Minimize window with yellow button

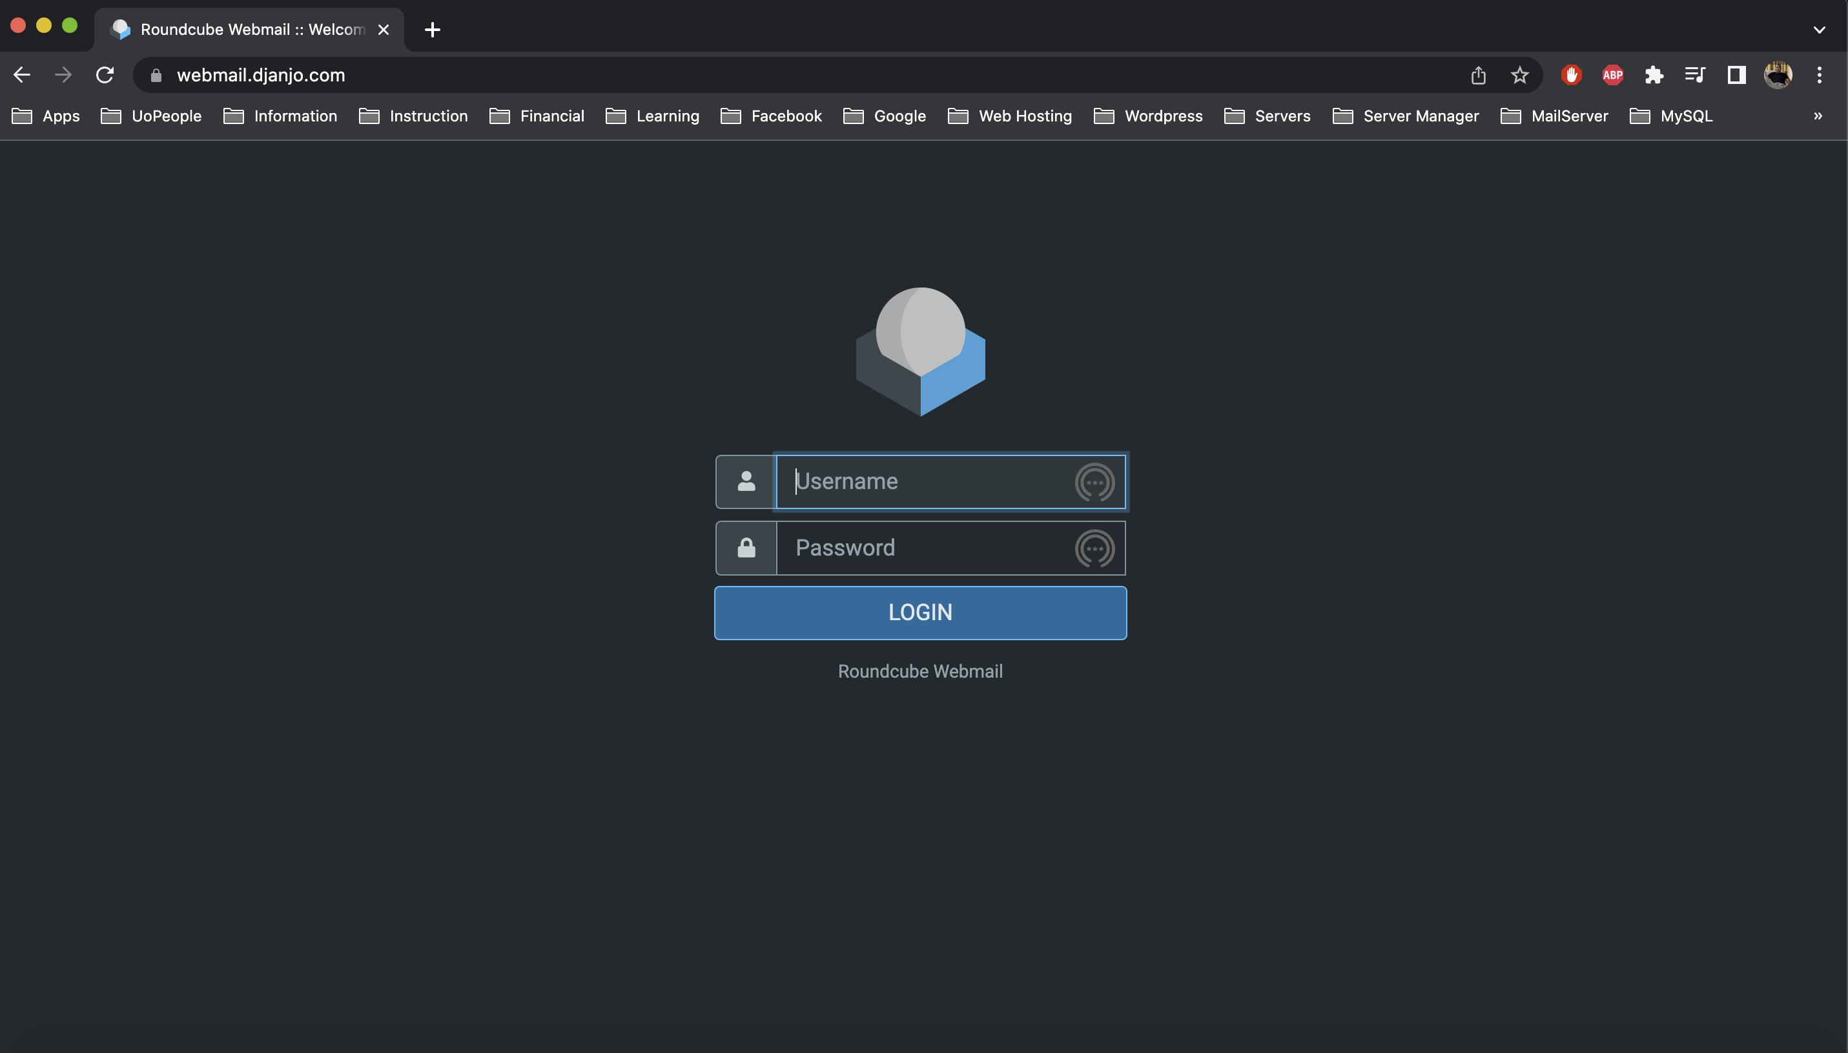pos(44,25)
